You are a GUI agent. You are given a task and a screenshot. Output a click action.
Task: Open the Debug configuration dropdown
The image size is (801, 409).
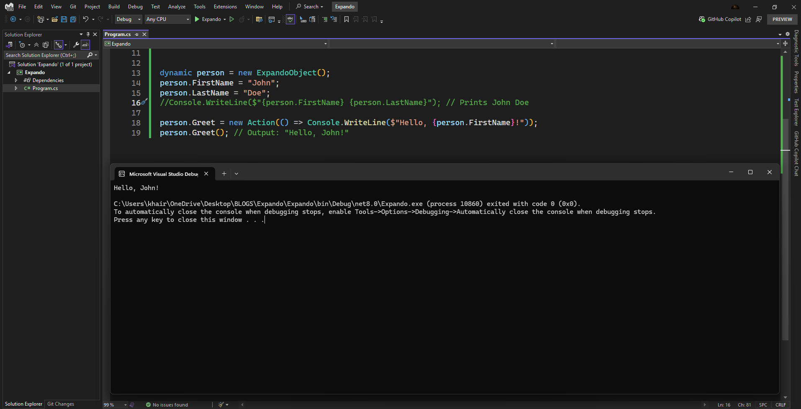128,19
